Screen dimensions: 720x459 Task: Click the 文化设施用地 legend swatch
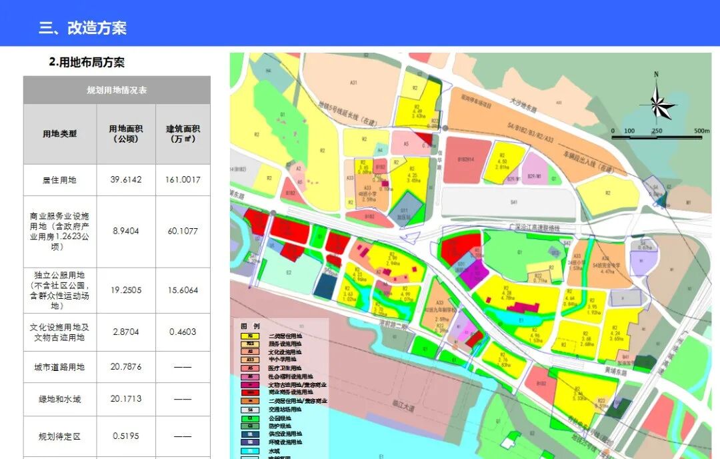[x=250, y=352]
